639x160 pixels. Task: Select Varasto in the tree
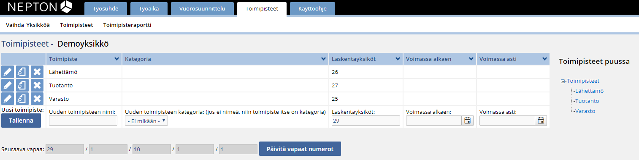click(x=585, y=111)
